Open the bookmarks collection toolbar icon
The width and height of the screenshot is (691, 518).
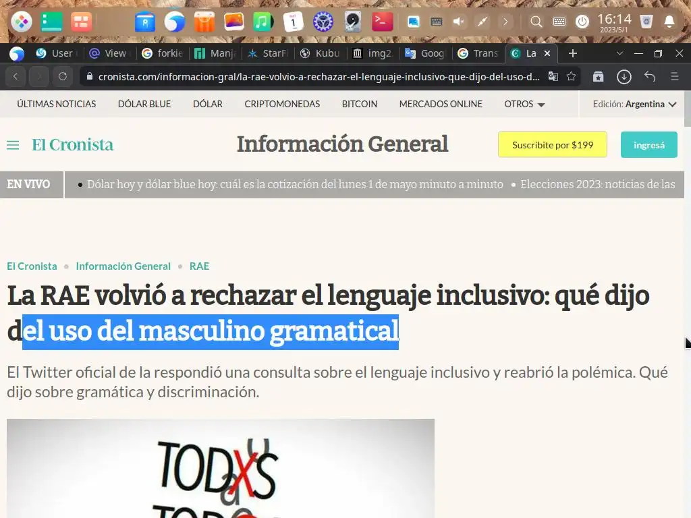(598, 76)
